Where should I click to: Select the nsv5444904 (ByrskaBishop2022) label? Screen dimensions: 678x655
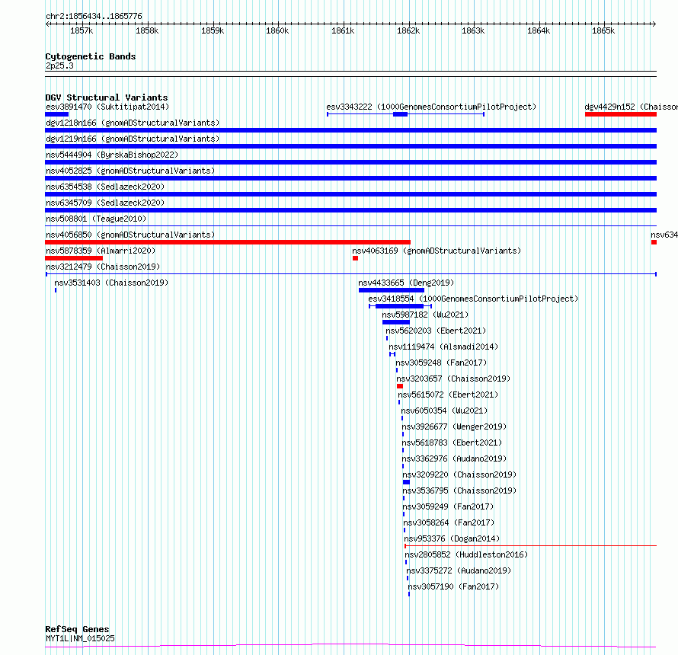112,155
